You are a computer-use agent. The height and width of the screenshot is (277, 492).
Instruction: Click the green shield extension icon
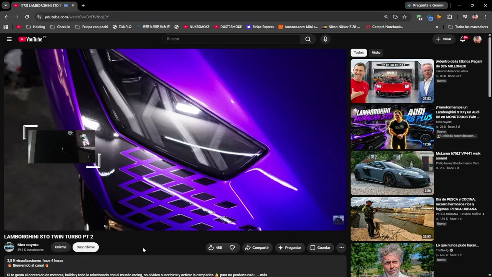[419, 17]
